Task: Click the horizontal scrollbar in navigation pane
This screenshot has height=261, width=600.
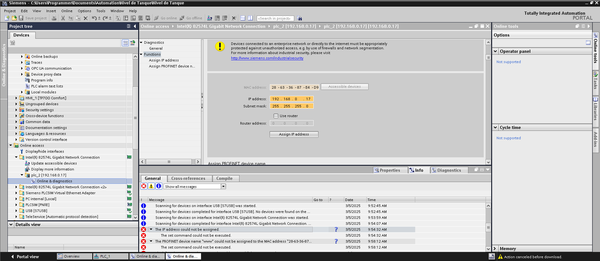Action: point(169,162)
